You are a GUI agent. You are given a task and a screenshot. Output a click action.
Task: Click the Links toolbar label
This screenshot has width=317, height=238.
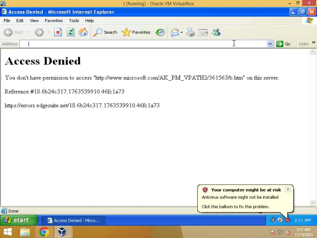click(x=304, y=44)
